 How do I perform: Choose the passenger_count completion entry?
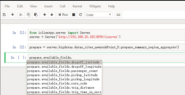point(64,71)
